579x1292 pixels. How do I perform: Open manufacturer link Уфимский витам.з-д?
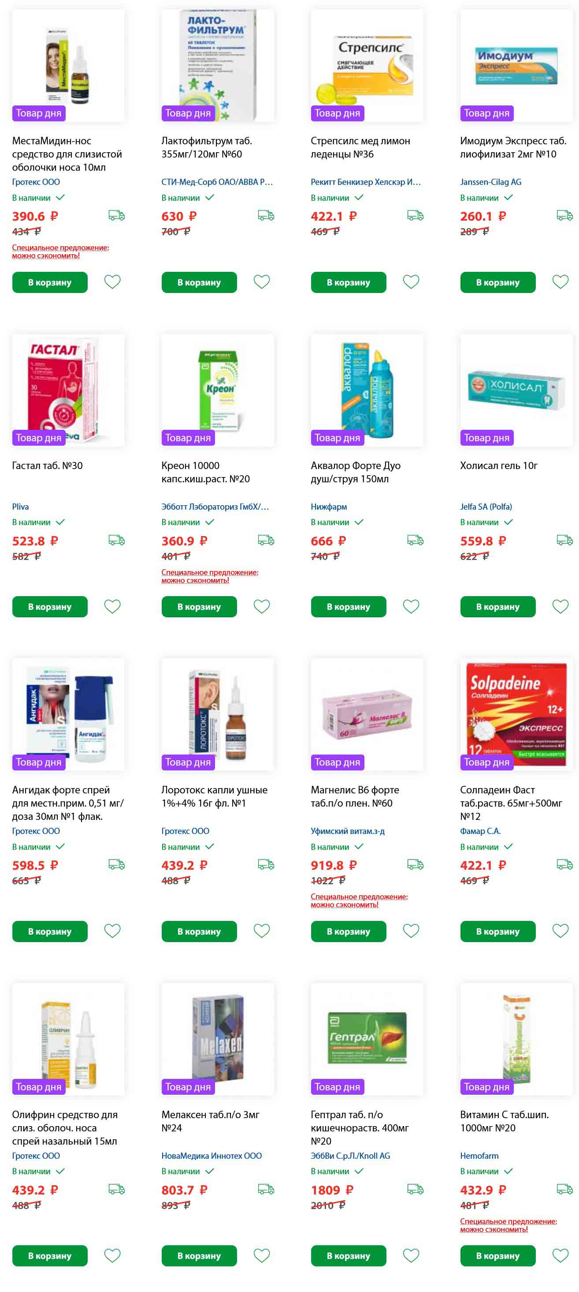pyautogui.click(x=348, y=831)
